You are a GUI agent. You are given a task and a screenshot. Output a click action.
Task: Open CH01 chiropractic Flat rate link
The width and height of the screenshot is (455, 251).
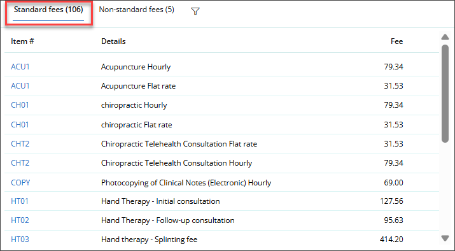[x=20, y=125]
